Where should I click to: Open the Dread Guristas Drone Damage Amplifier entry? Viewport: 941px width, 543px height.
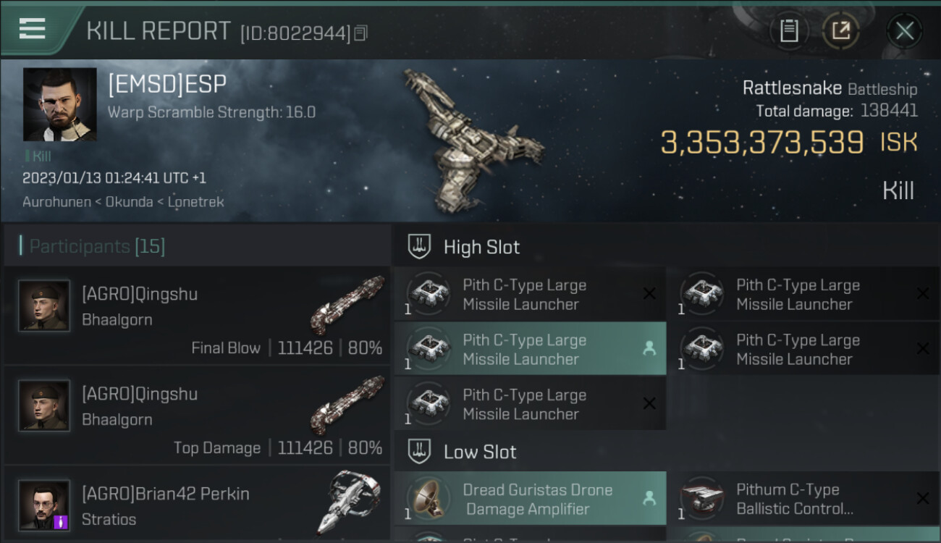[x=530, y=499]
